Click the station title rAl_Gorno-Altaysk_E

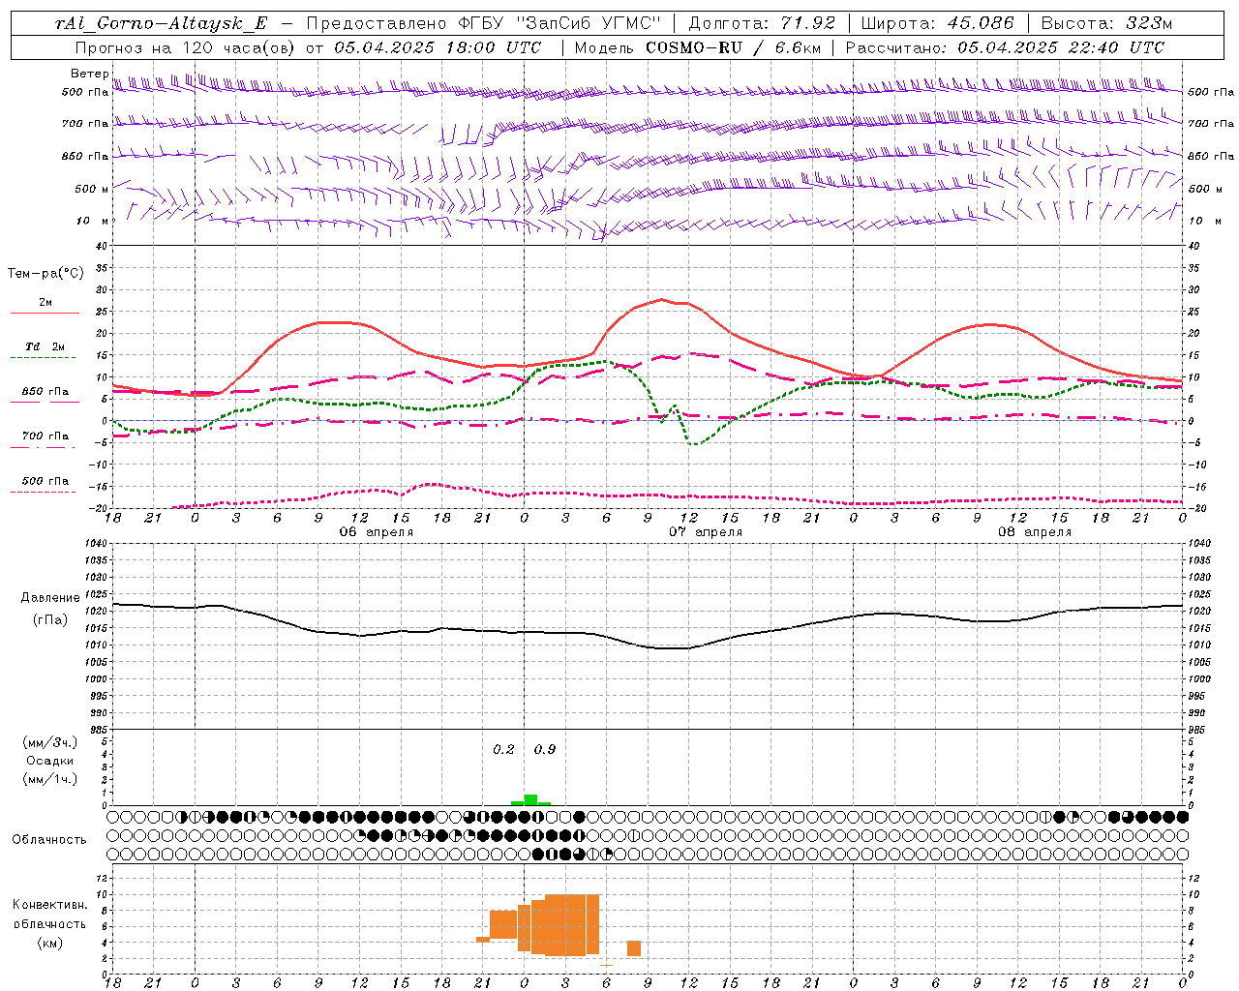click(160, 23)
